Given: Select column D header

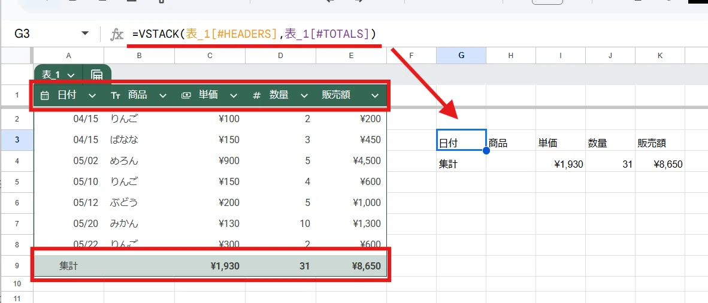Looking at the screenshot, I should coord(281,56).
